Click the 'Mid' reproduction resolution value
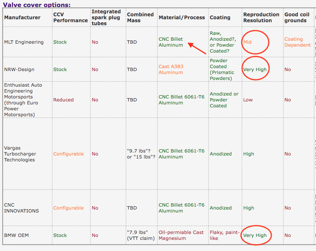Image resolution: width=316 pixels, height=251 pixels. [247, 42]
